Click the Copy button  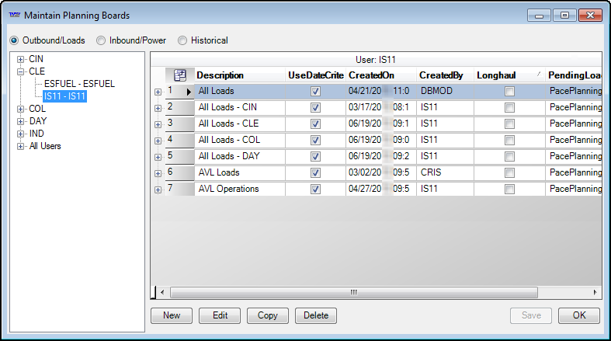(x=268, y=315)
